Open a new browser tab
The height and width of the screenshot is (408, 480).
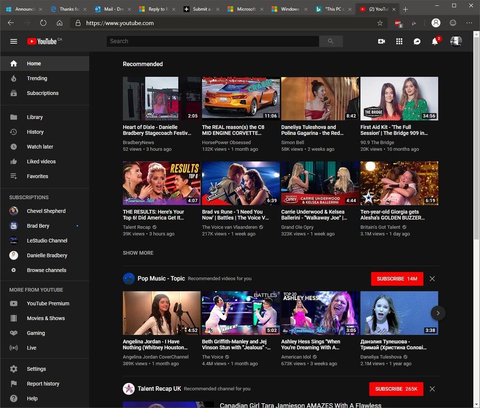406,9
